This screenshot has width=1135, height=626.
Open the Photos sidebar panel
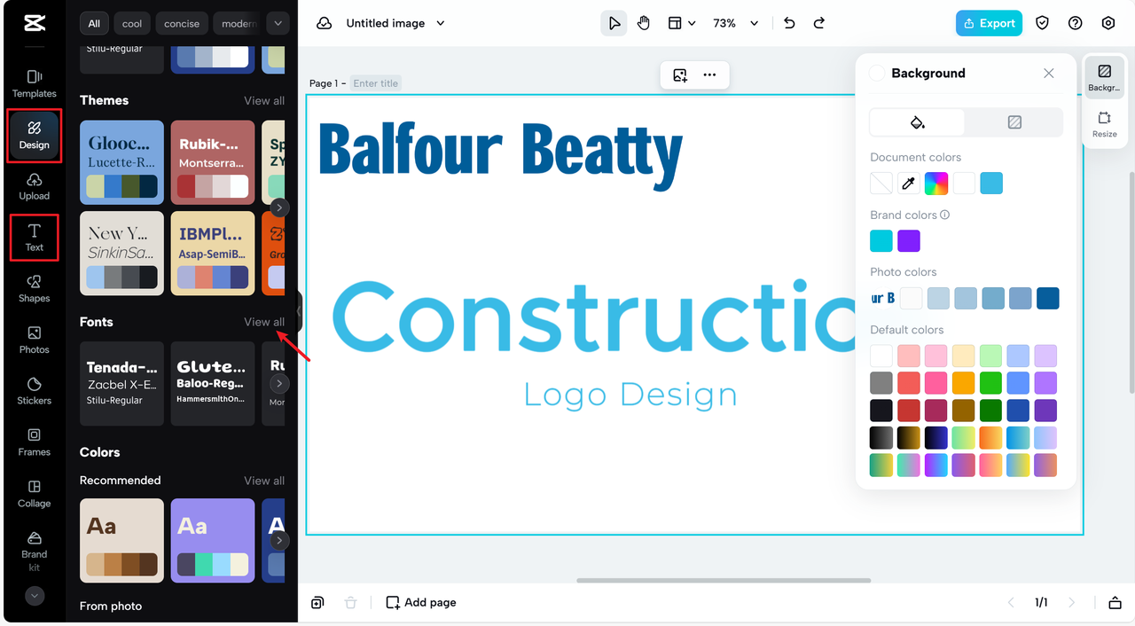pyautogui.click(x=34, y=340)
